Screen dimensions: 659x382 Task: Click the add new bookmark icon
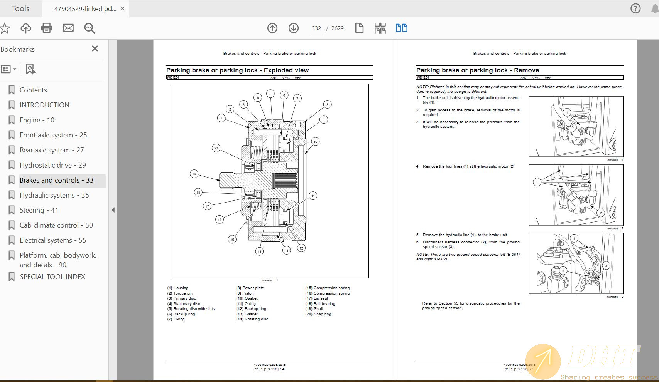click(x=30, y=69)
